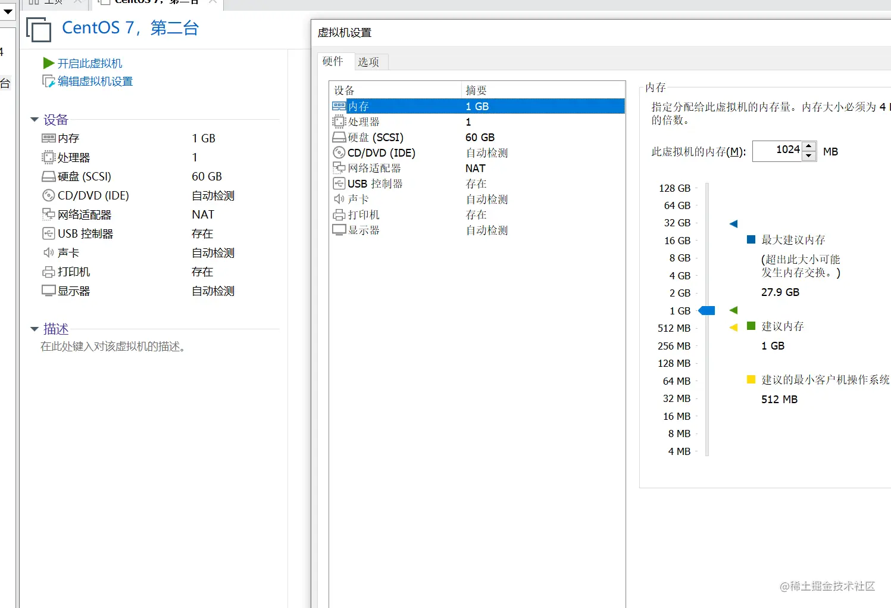
Task: Focus the memory field showing 1024
Action: point(777,151)
